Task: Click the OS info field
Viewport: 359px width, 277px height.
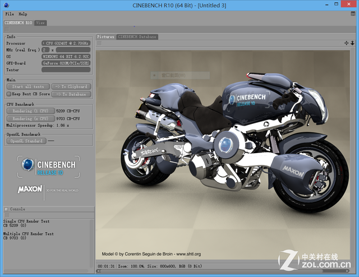Action: 66,56
